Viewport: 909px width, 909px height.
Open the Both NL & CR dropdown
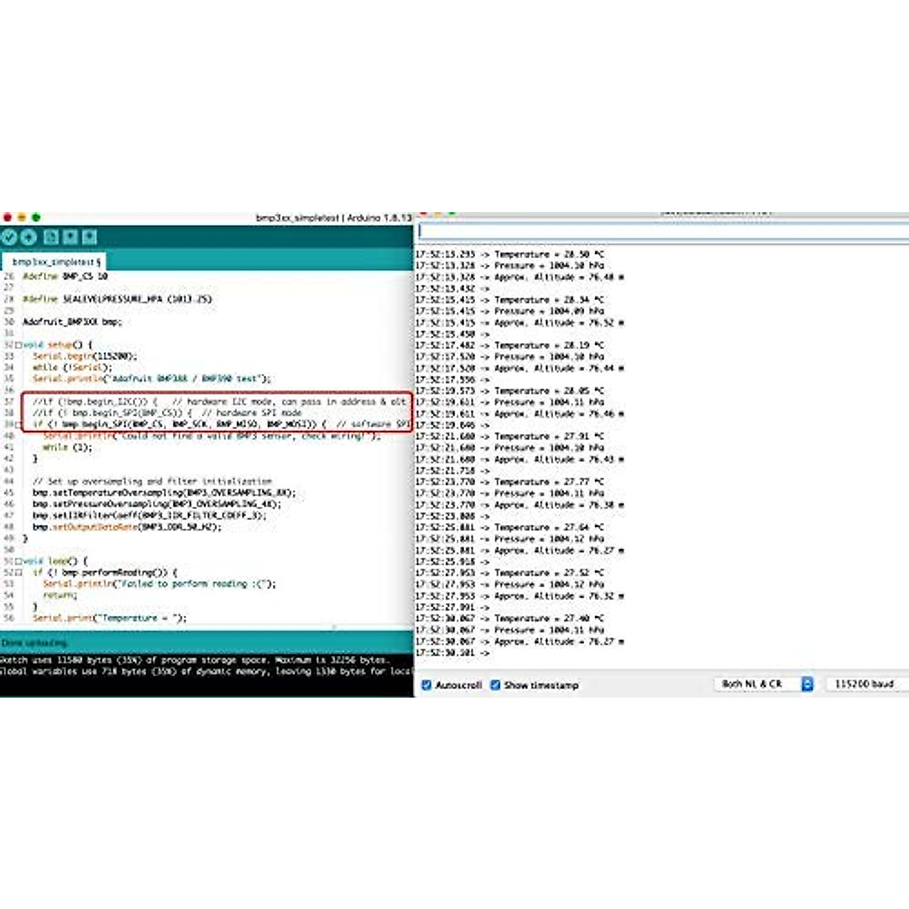pos(764,684)
